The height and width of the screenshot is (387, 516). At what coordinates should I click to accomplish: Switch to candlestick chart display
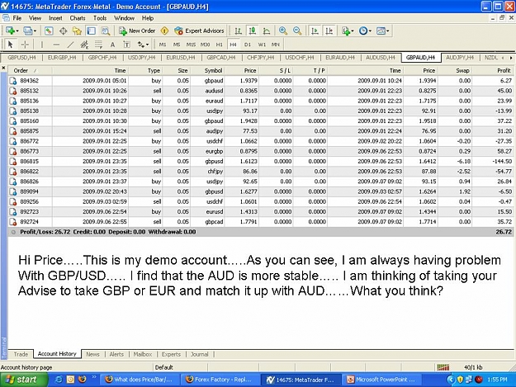click(253, 31)
